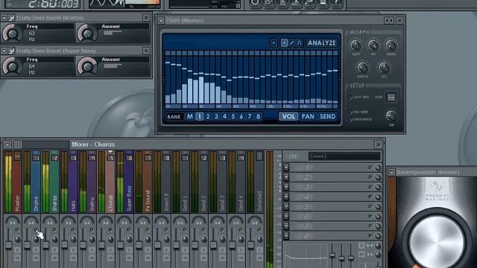Open the Fruity Bass Boost (Super Bass) menu arrow

(4, 51)
